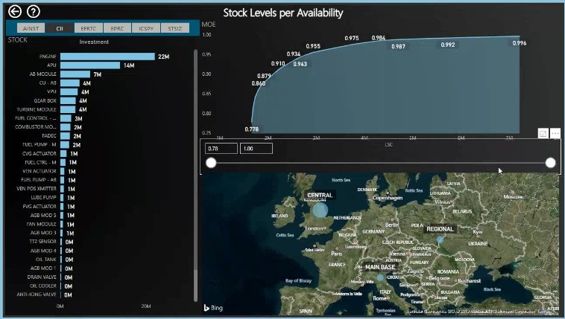Screen dimensions: 565x319
Task: Select the CENTRAL bubble on the map
Action: 320,210
